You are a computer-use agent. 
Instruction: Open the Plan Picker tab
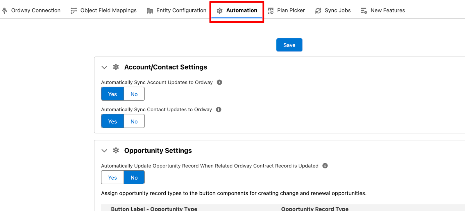[286, 10]
